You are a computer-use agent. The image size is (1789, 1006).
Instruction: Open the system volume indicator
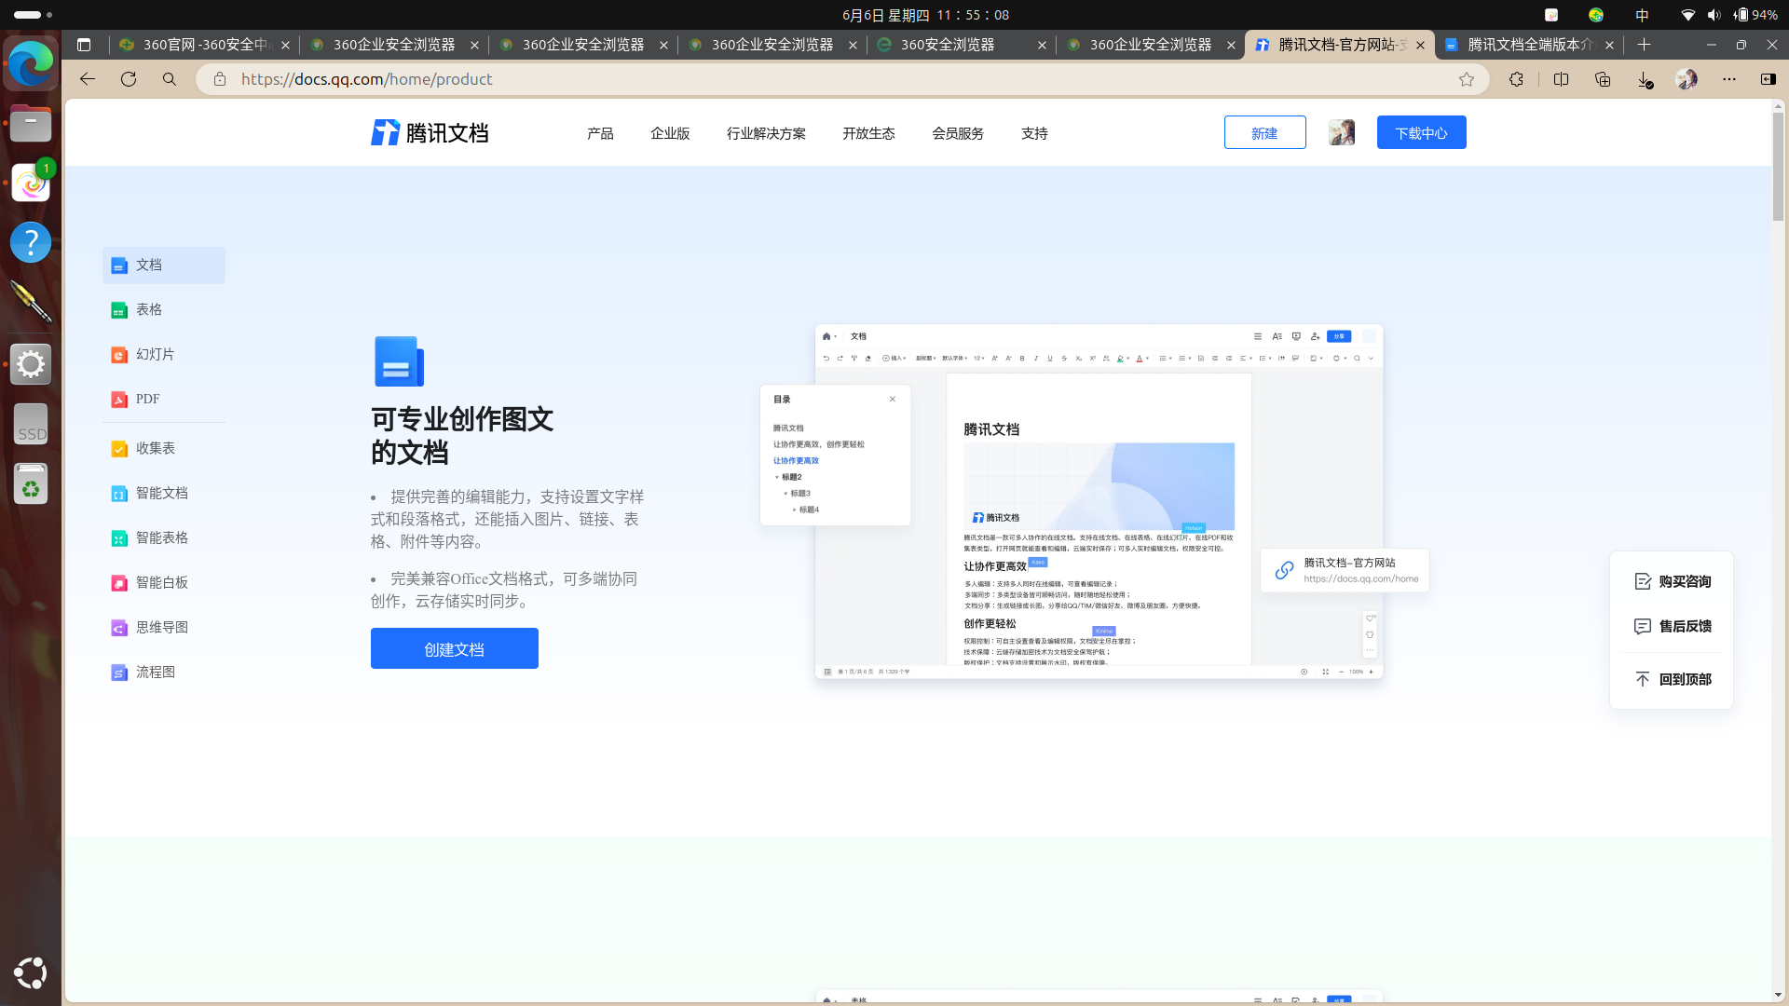coord(1714,15)
